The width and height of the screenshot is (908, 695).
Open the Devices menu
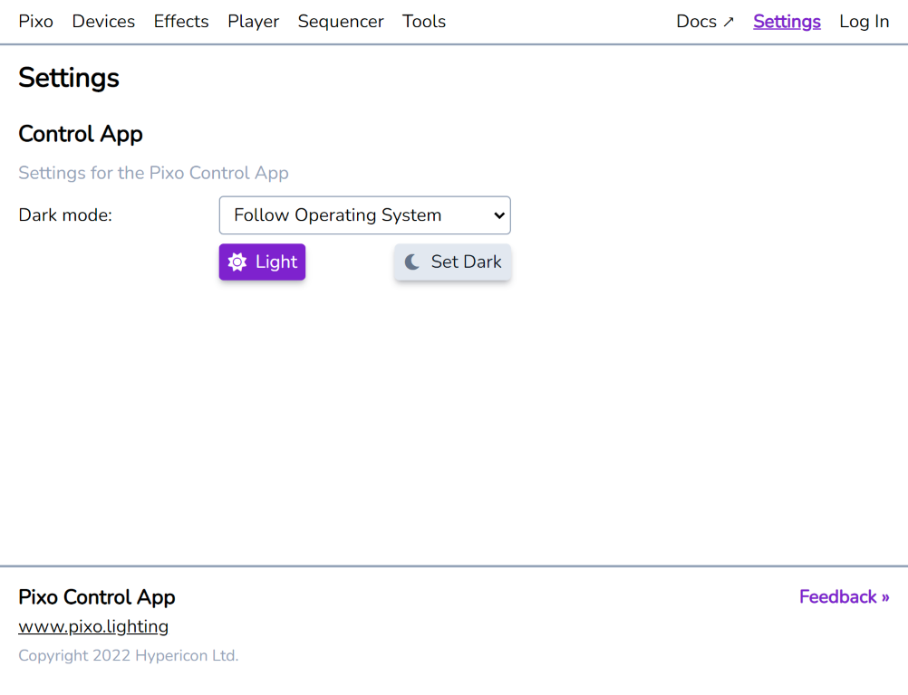pos(103,21)
